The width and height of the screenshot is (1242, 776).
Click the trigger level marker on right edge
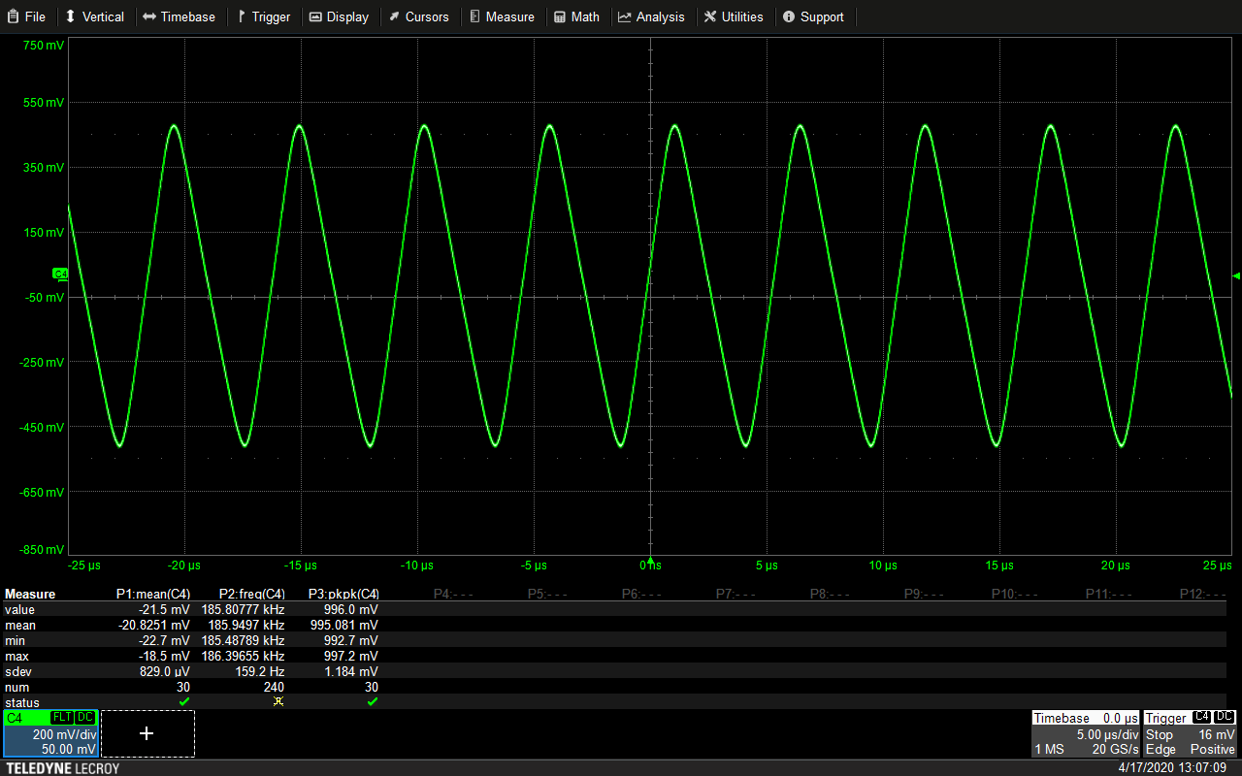(x=1236, y=275)
